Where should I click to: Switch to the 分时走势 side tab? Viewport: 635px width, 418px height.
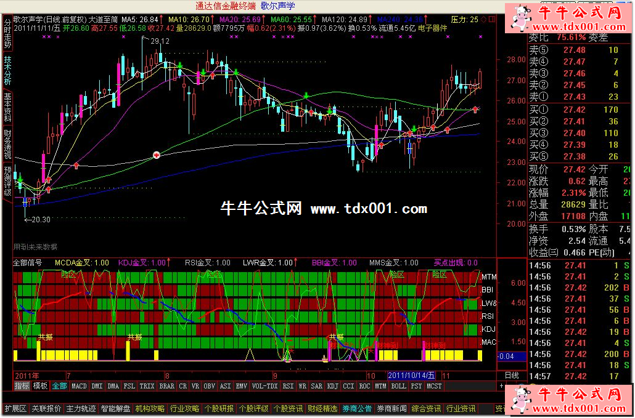pyautogui.click(x=7, y=34)
